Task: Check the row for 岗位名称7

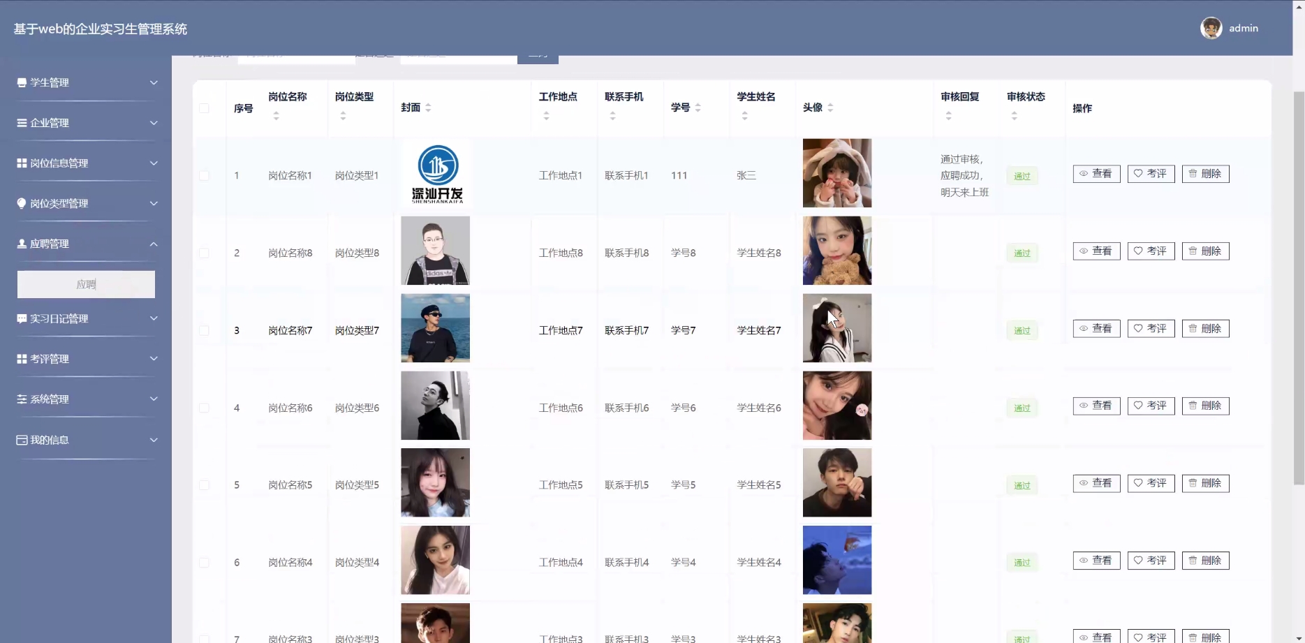Action: click(x=204, y=330)
